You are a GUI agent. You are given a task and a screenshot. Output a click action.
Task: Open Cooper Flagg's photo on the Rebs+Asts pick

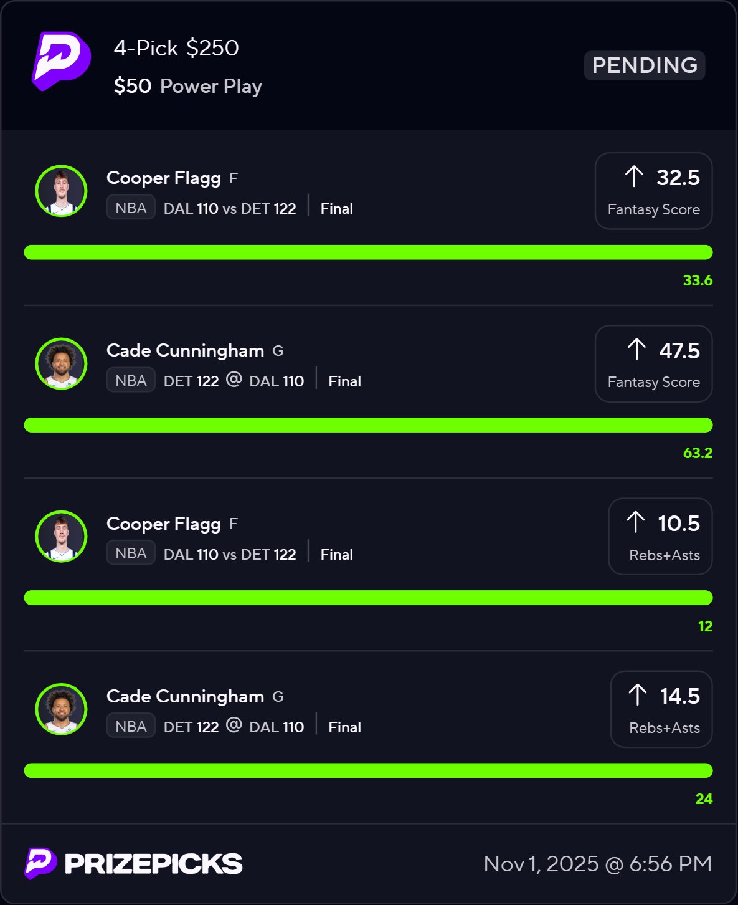[x=61, y=536]
